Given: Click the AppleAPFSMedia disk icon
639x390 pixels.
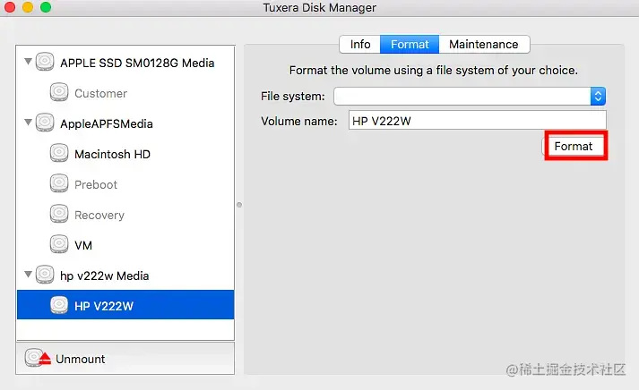Looking at the screenshot, I should (x=45, y=123).
